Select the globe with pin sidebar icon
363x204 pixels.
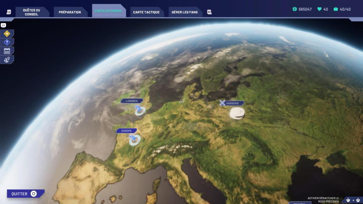click(7, 60)
